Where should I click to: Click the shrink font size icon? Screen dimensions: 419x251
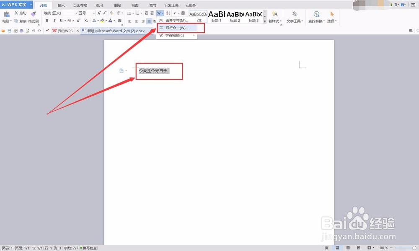tap(105, 13)
